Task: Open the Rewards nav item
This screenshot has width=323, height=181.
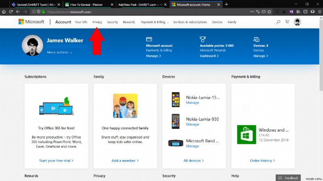Action: pyautogui.click(x=129, y=22)
